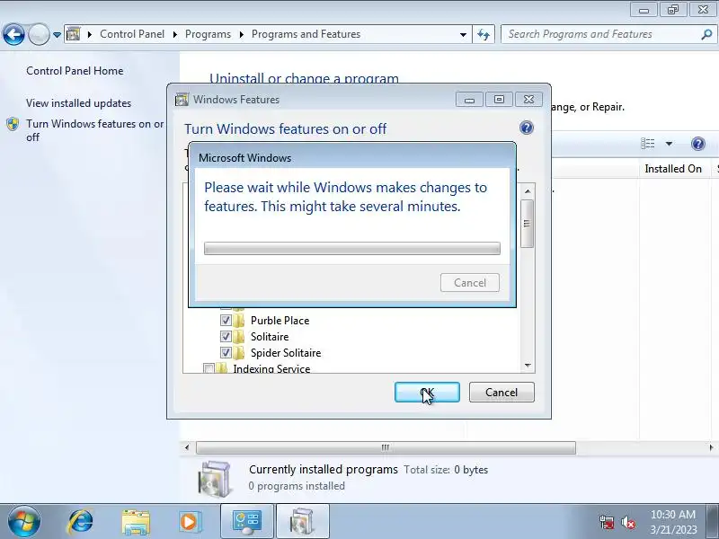Click OK in Windows Features dialog
Image resolution: width=719 pixels, height=539 pixels.
point(427,393)
